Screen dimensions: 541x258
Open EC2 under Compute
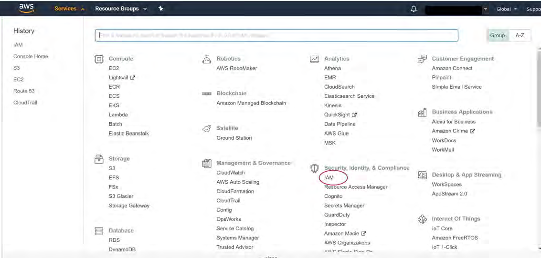pyautogui.click(x=114, y=69)
